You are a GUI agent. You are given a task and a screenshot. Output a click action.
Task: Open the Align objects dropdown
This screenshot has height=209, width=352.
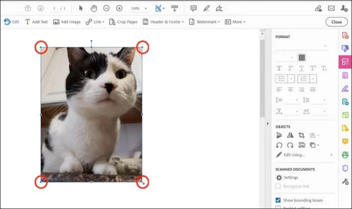pyautogui.click(x=314, y=135)
